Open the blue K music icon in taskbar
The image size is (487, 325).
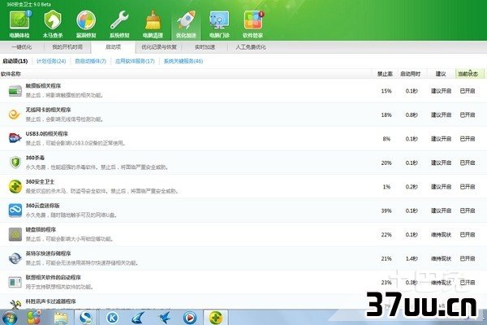(x=112, y=318)
